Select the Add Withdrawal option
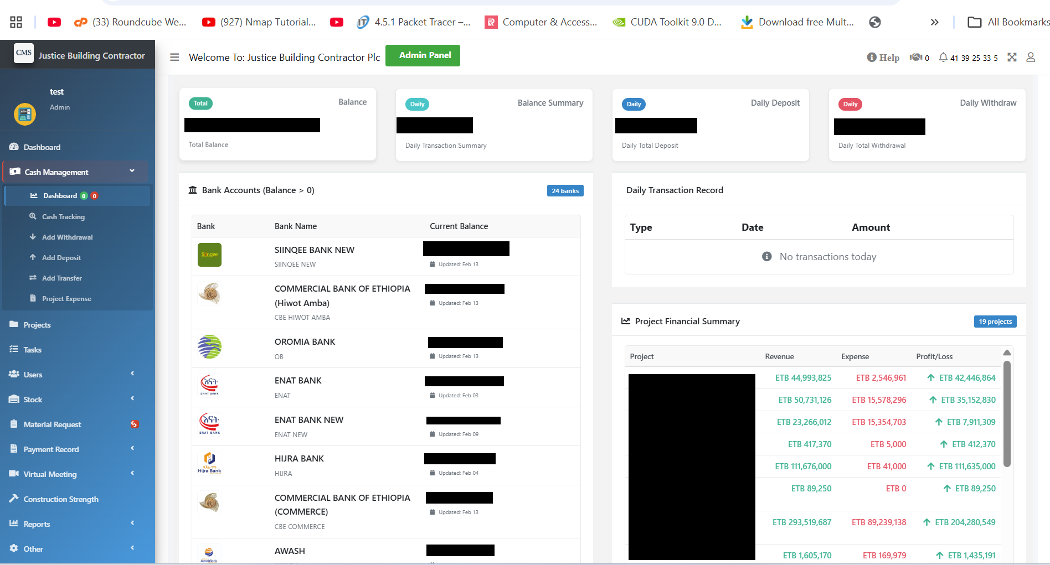 (66, 237)
